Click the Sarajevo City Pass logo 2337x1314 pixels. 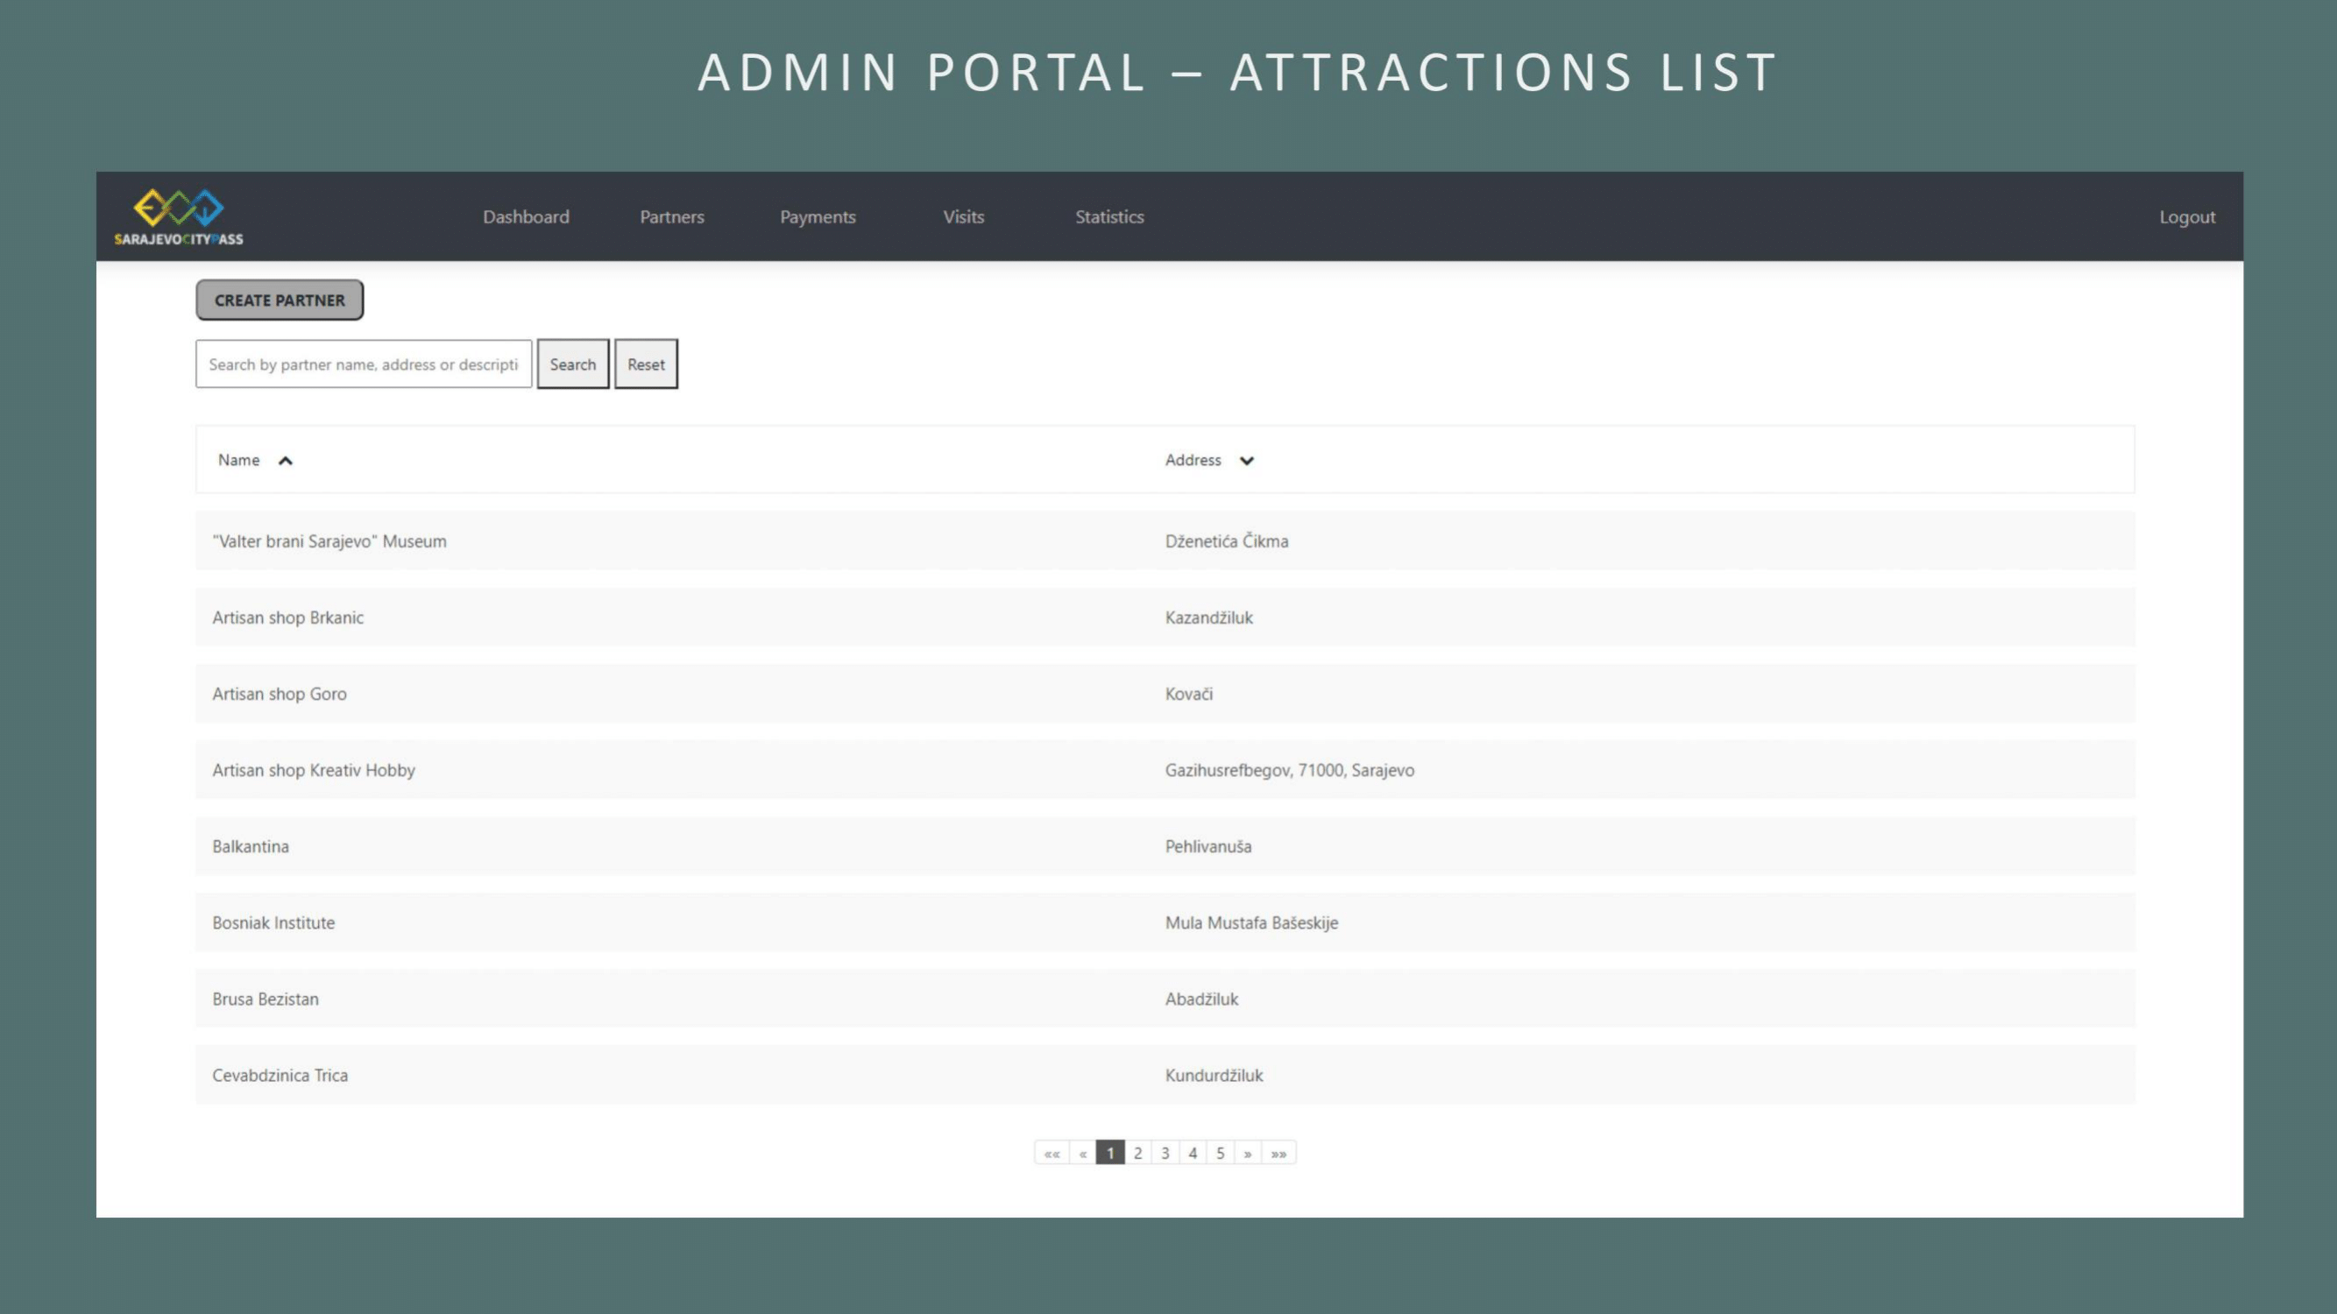179,217
